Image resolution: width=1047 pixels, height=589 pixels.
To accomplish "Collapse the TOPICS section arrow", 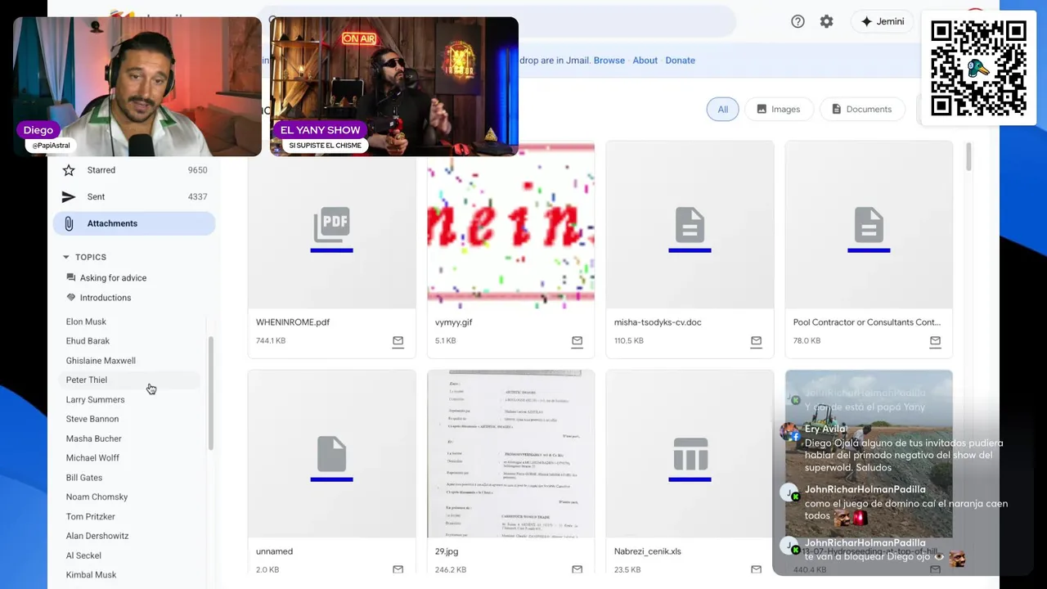I will (66, 257).
